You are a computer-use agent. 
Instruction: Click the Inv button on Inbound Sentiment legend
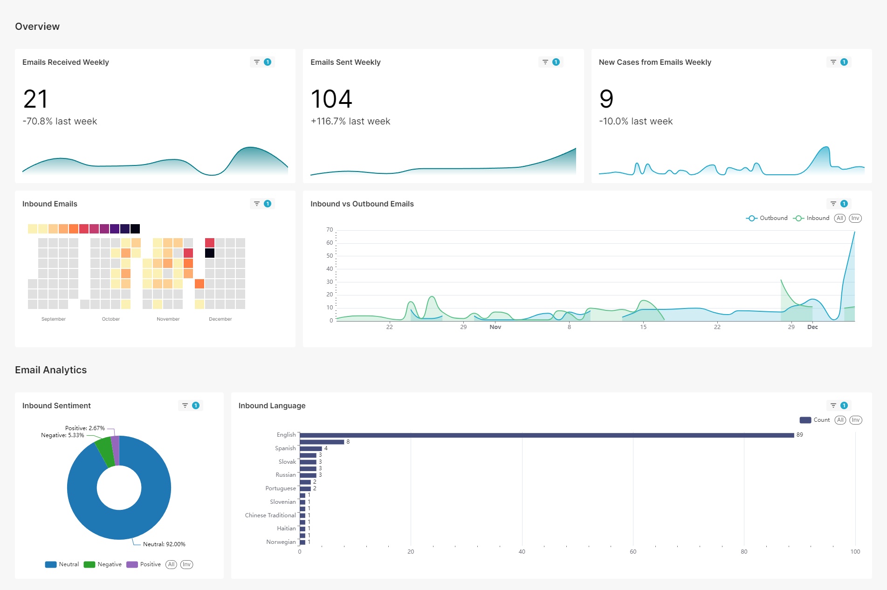coord(186,564)
